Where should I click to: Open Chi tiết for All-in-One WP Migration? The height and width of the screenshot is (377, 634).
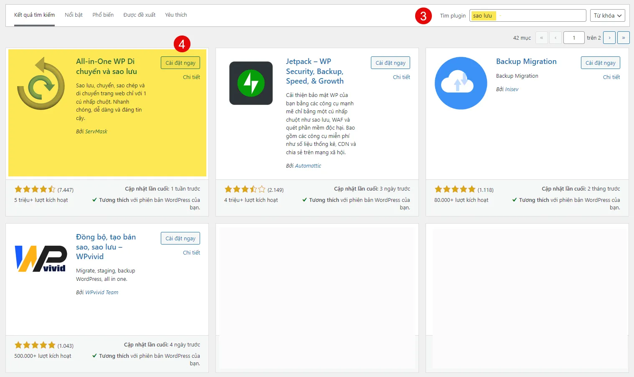pyautogui.click(x=191, y=77)
